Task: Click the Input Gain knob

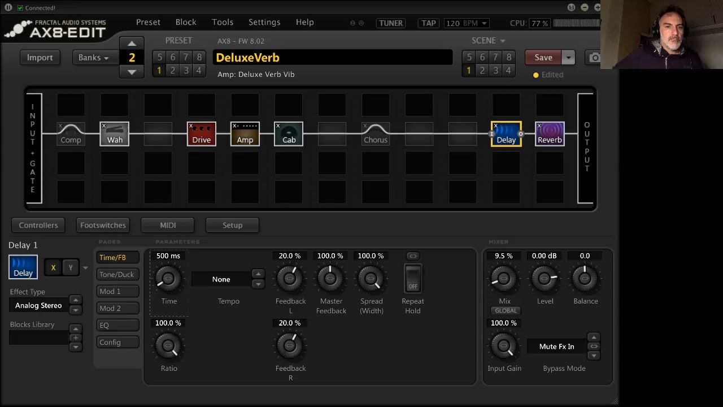Action: (504, 345)
